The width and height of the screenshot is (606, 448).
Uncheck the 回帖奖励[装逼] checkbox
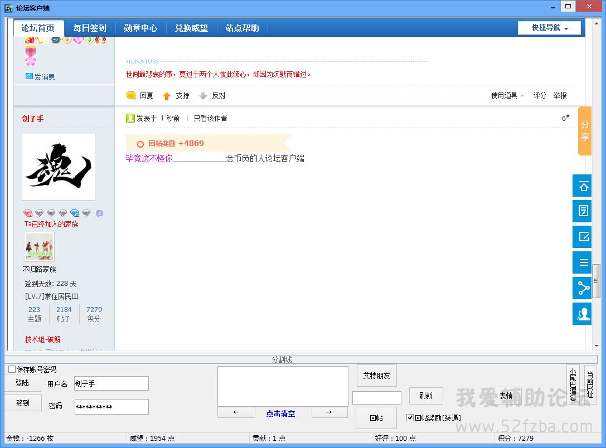(x=410, y=417)
